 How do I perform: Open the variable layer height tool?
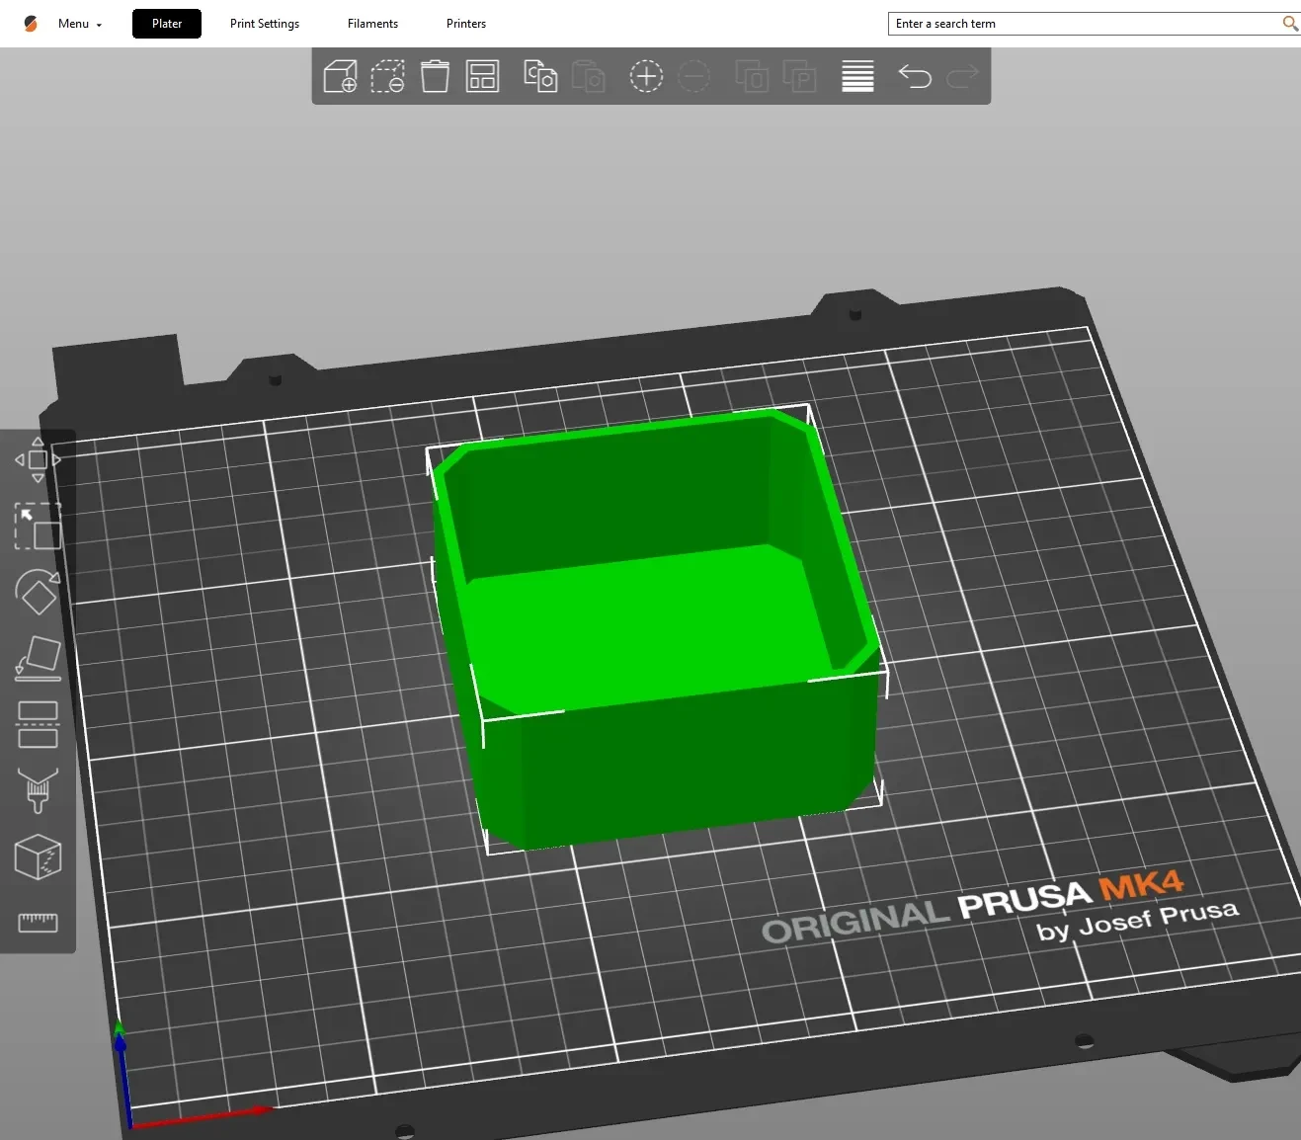[857, 76]
